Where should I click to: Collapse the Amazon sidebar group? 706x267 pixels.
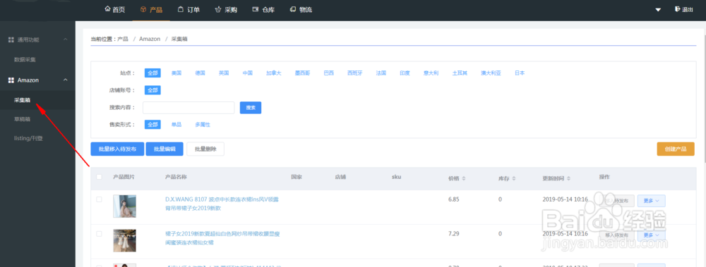coord(65,80)
